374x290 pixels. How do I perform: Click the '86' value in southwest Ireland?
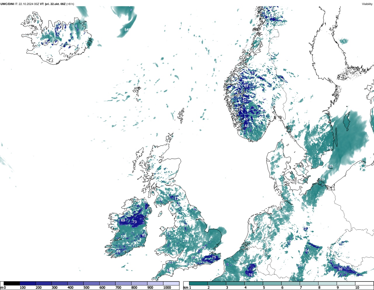118,251
